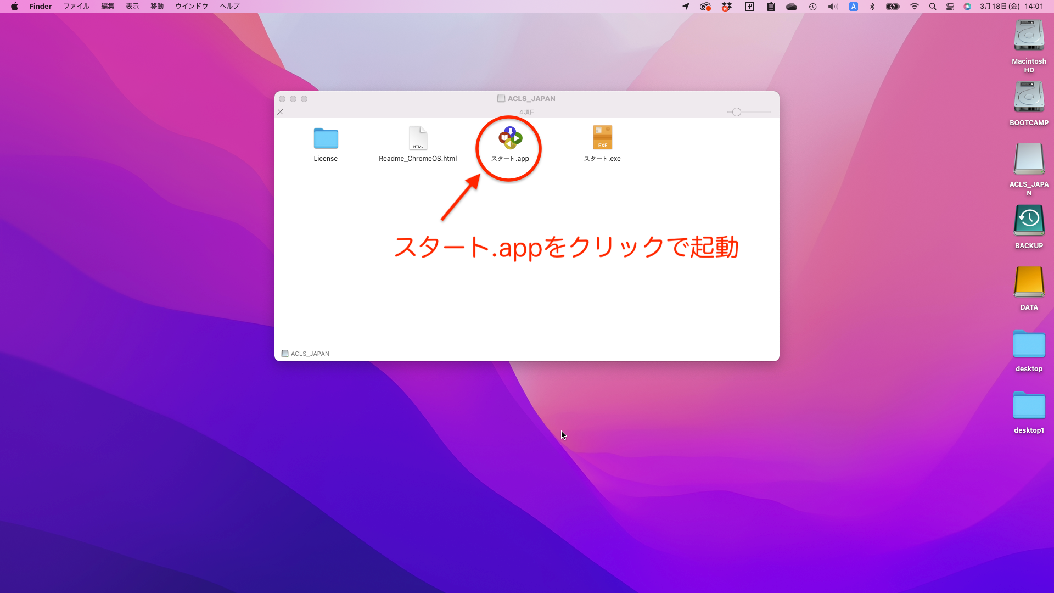Open the 移動 menu
This screenshot has height=593, width=1054.
click(x=157, y=7)
